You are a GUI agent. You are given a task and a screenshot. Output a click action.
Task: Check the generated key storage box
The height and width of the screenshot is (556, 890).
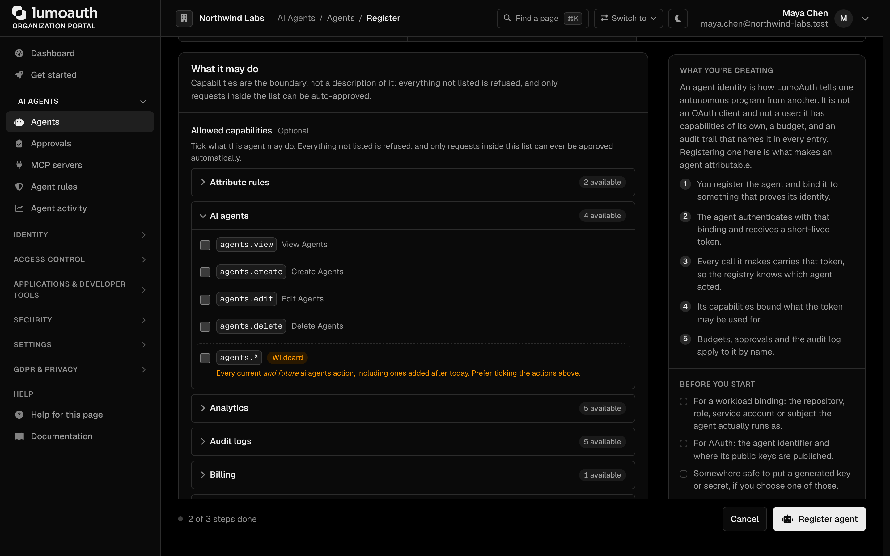(x=684, y=474)
